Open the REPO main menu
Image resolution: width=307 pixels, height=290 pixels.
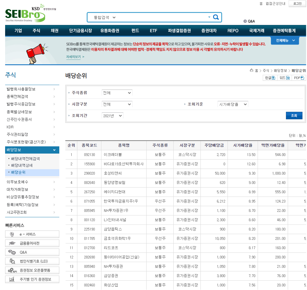(x=233, y=31)
